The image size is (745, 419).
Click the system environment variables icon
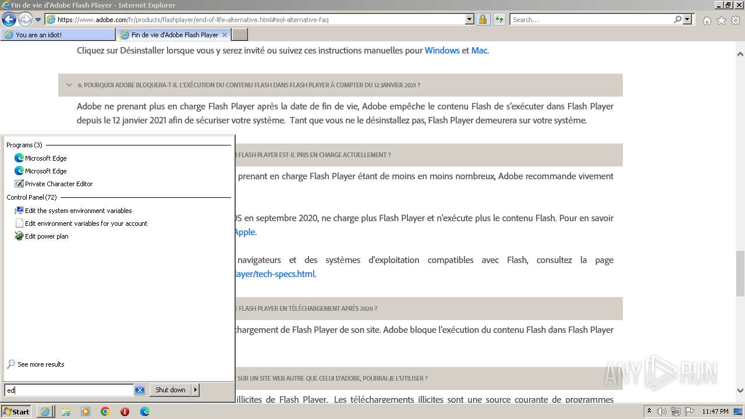(19, 211)
